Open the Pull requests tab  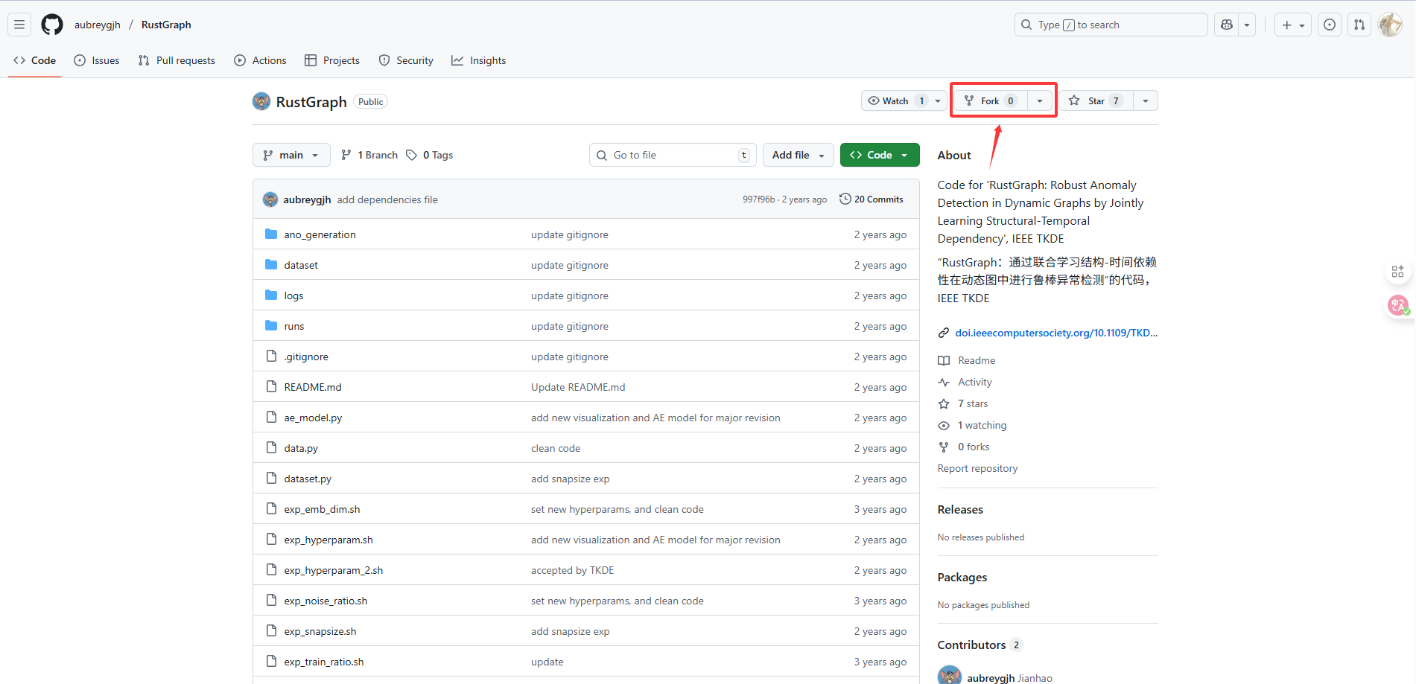pos(177,60)
